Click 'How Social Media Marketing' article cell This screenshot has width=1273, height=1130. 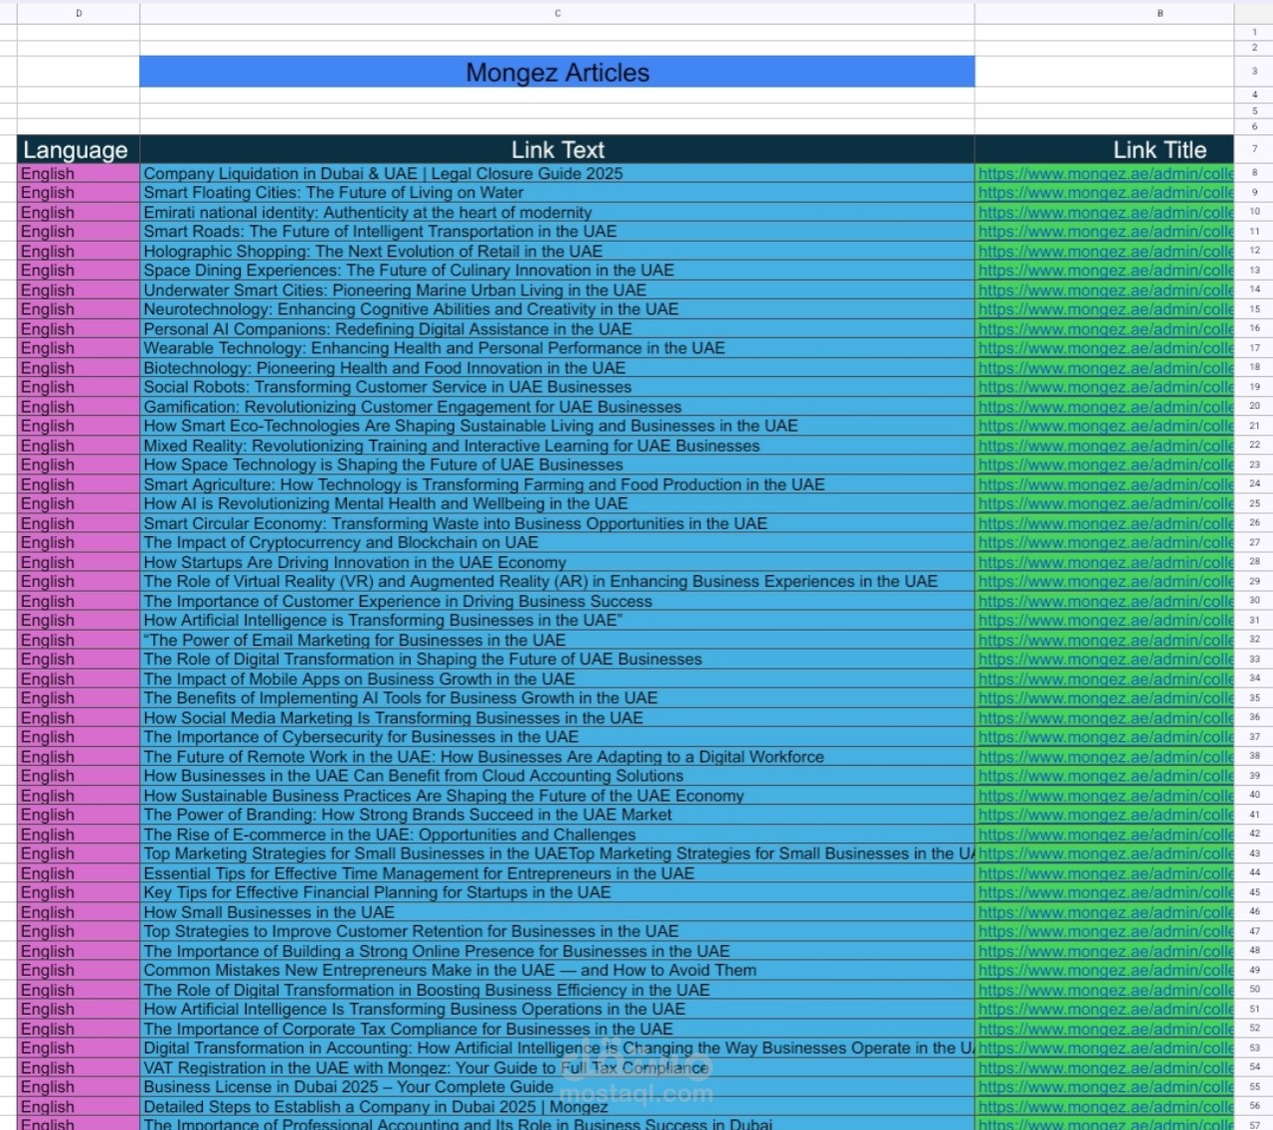tap(557, 717)
